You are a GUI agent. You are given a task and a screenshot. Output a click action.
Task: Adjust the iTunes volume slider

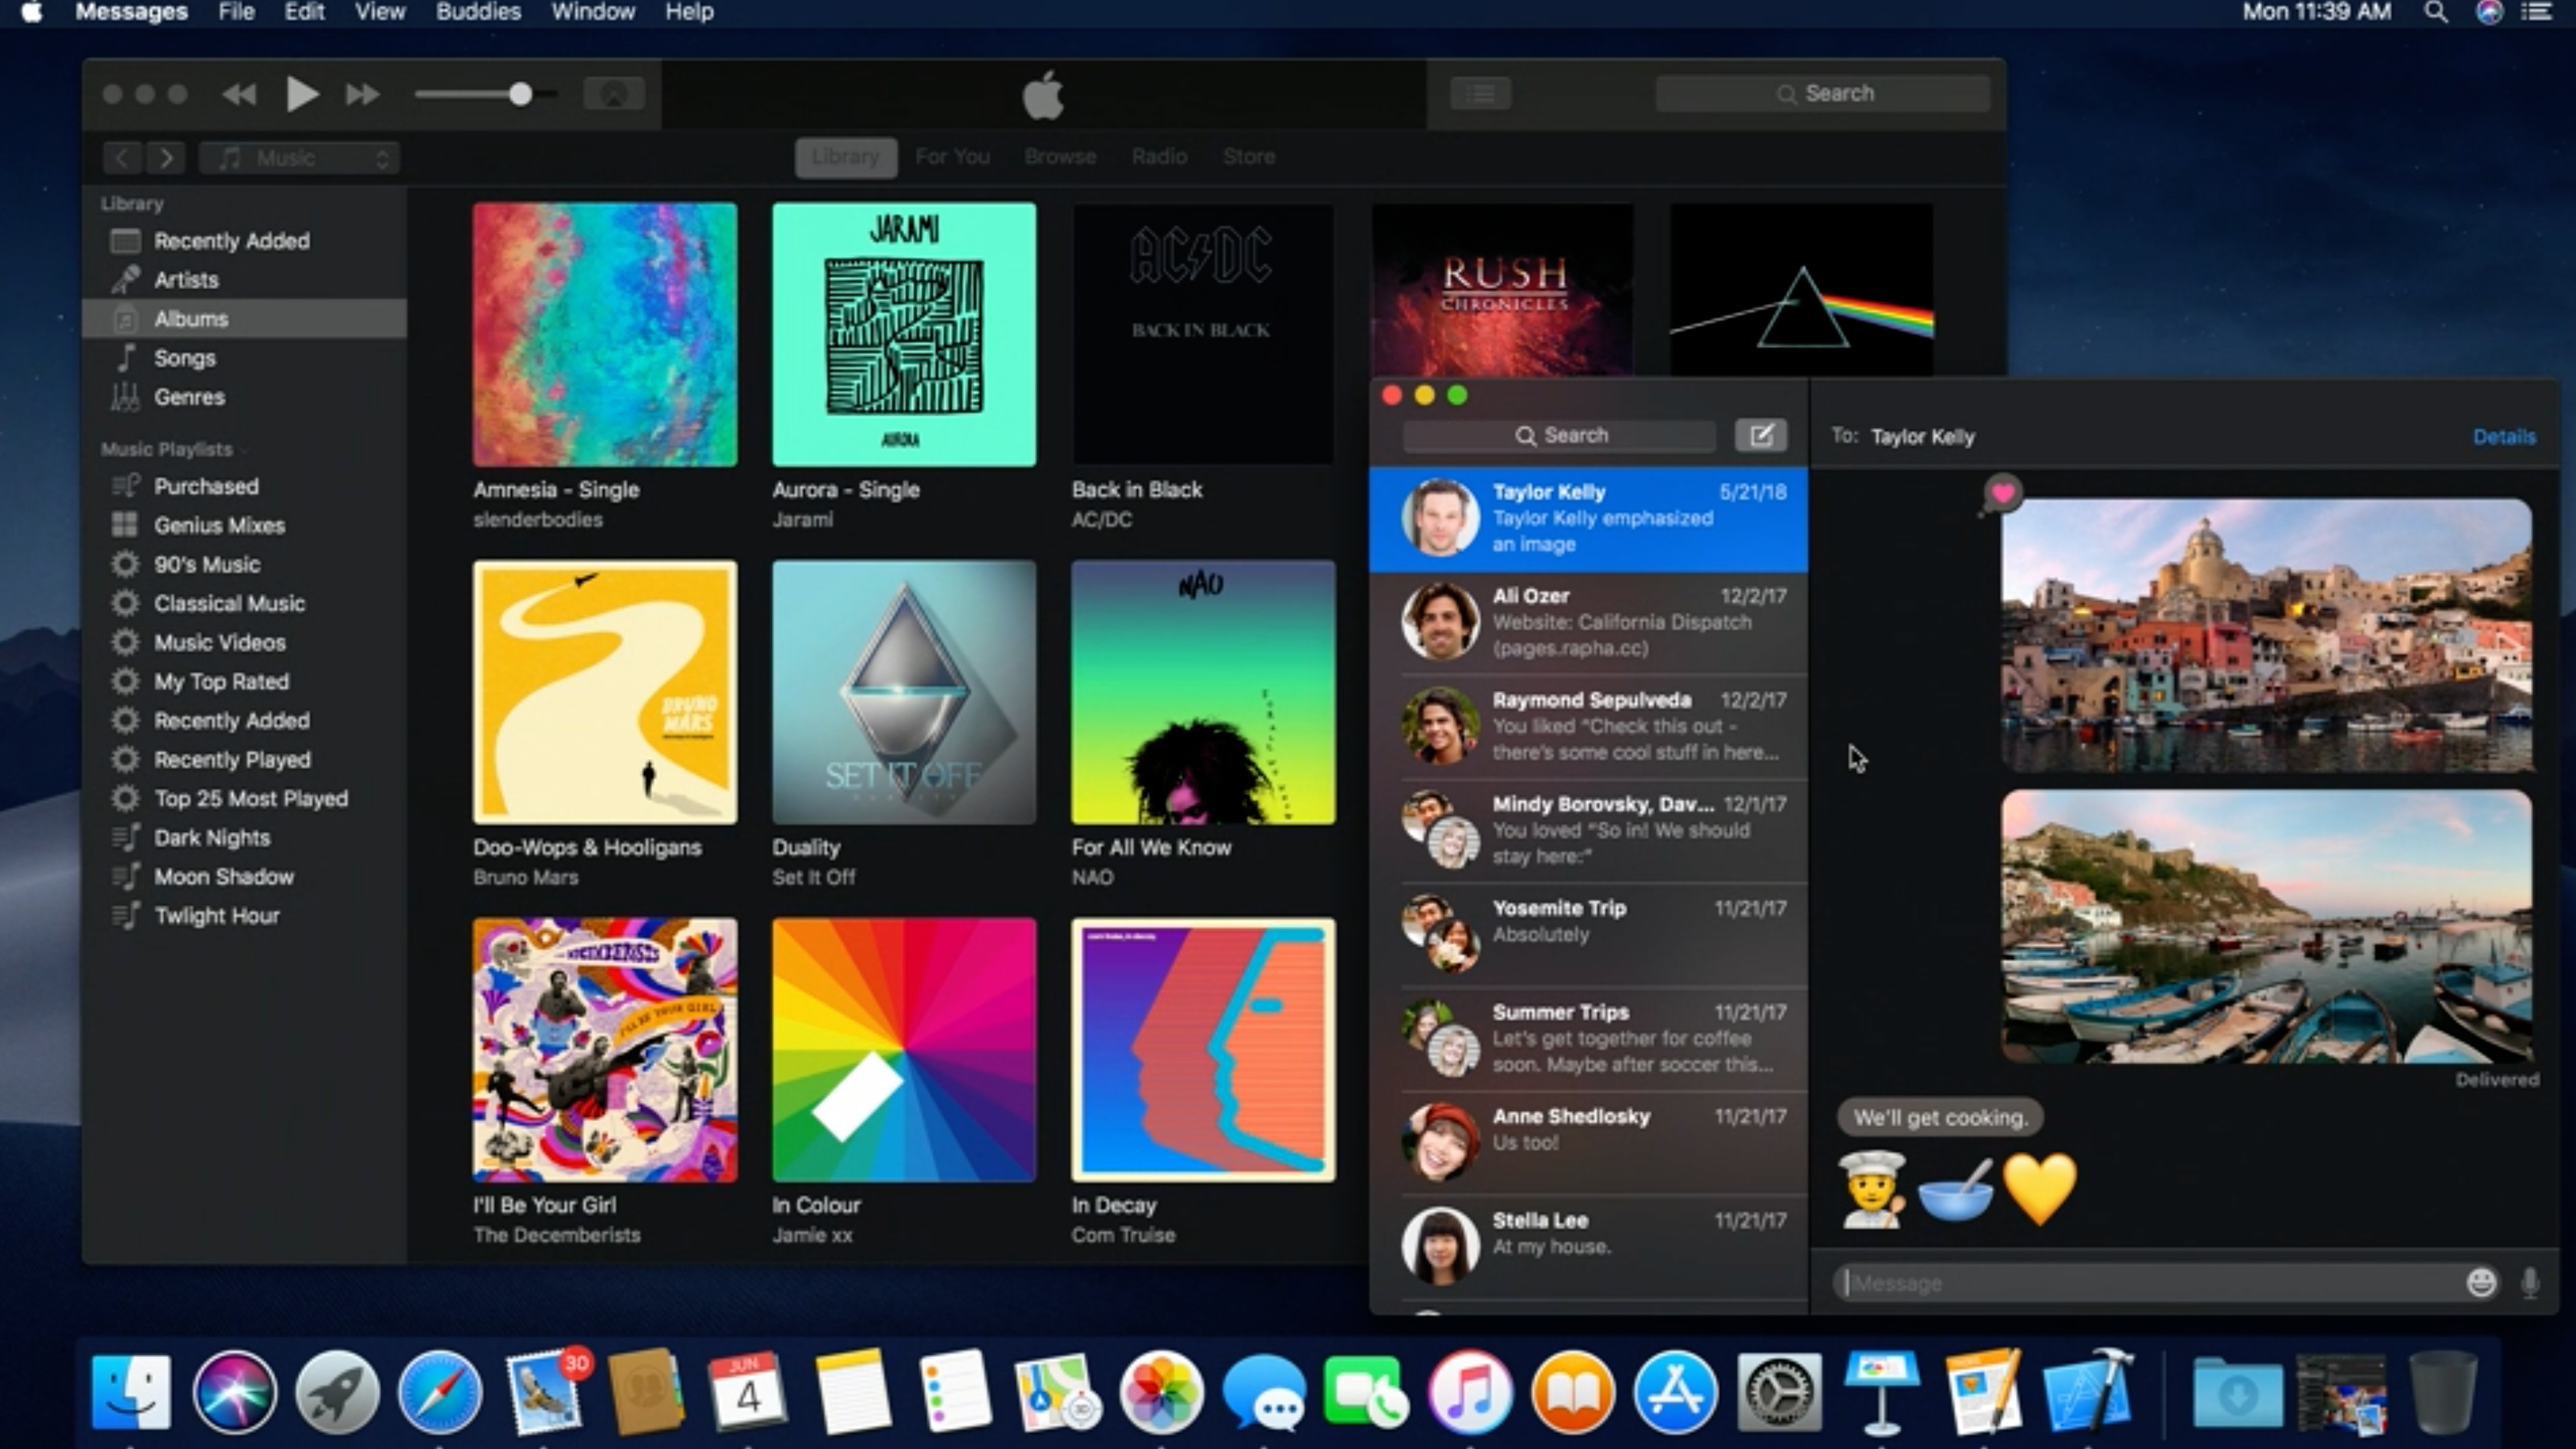(x=519, y=95)
